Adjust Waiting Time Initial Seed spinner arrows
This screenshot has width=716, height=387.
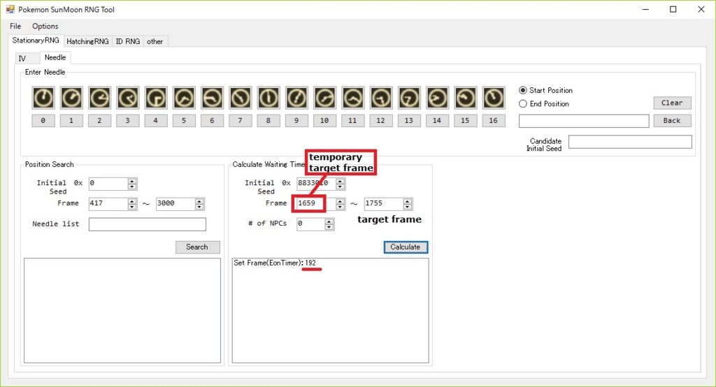click(341, 184)
